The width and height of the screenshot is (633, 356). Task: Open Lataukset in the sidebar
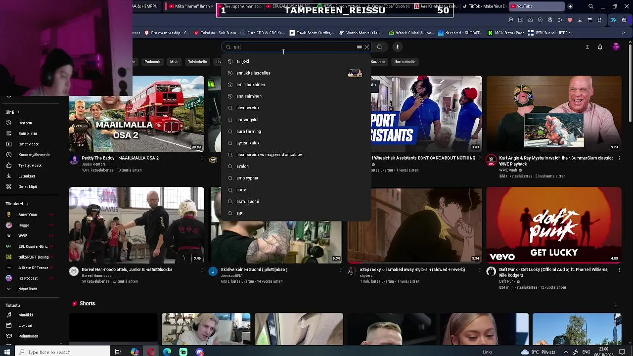[27, 176]
